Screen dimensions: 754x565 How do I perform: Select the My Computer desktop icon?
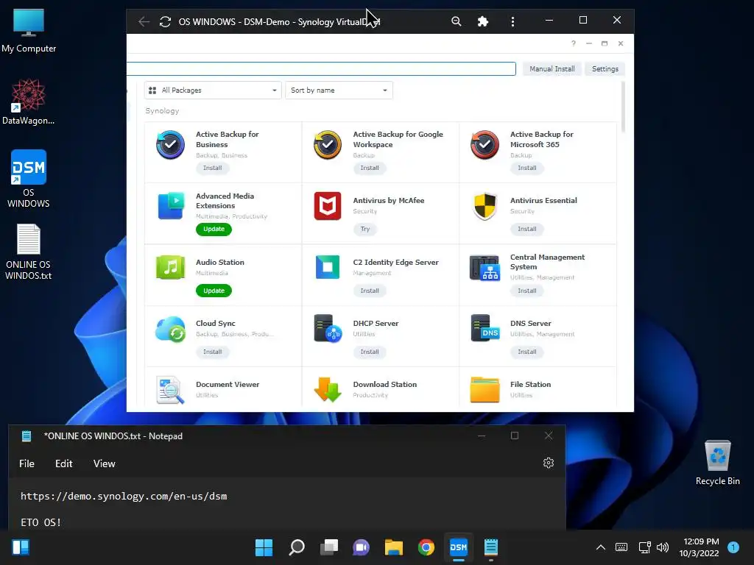point(29,31)
